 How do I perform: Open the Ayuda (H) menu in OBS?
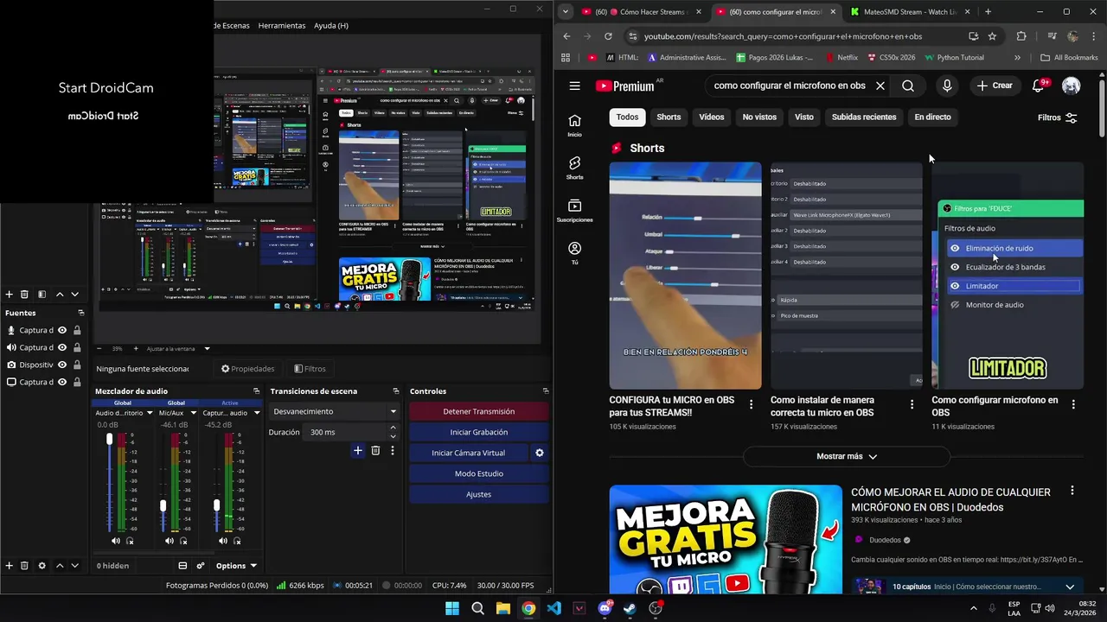tap(331, 26)
